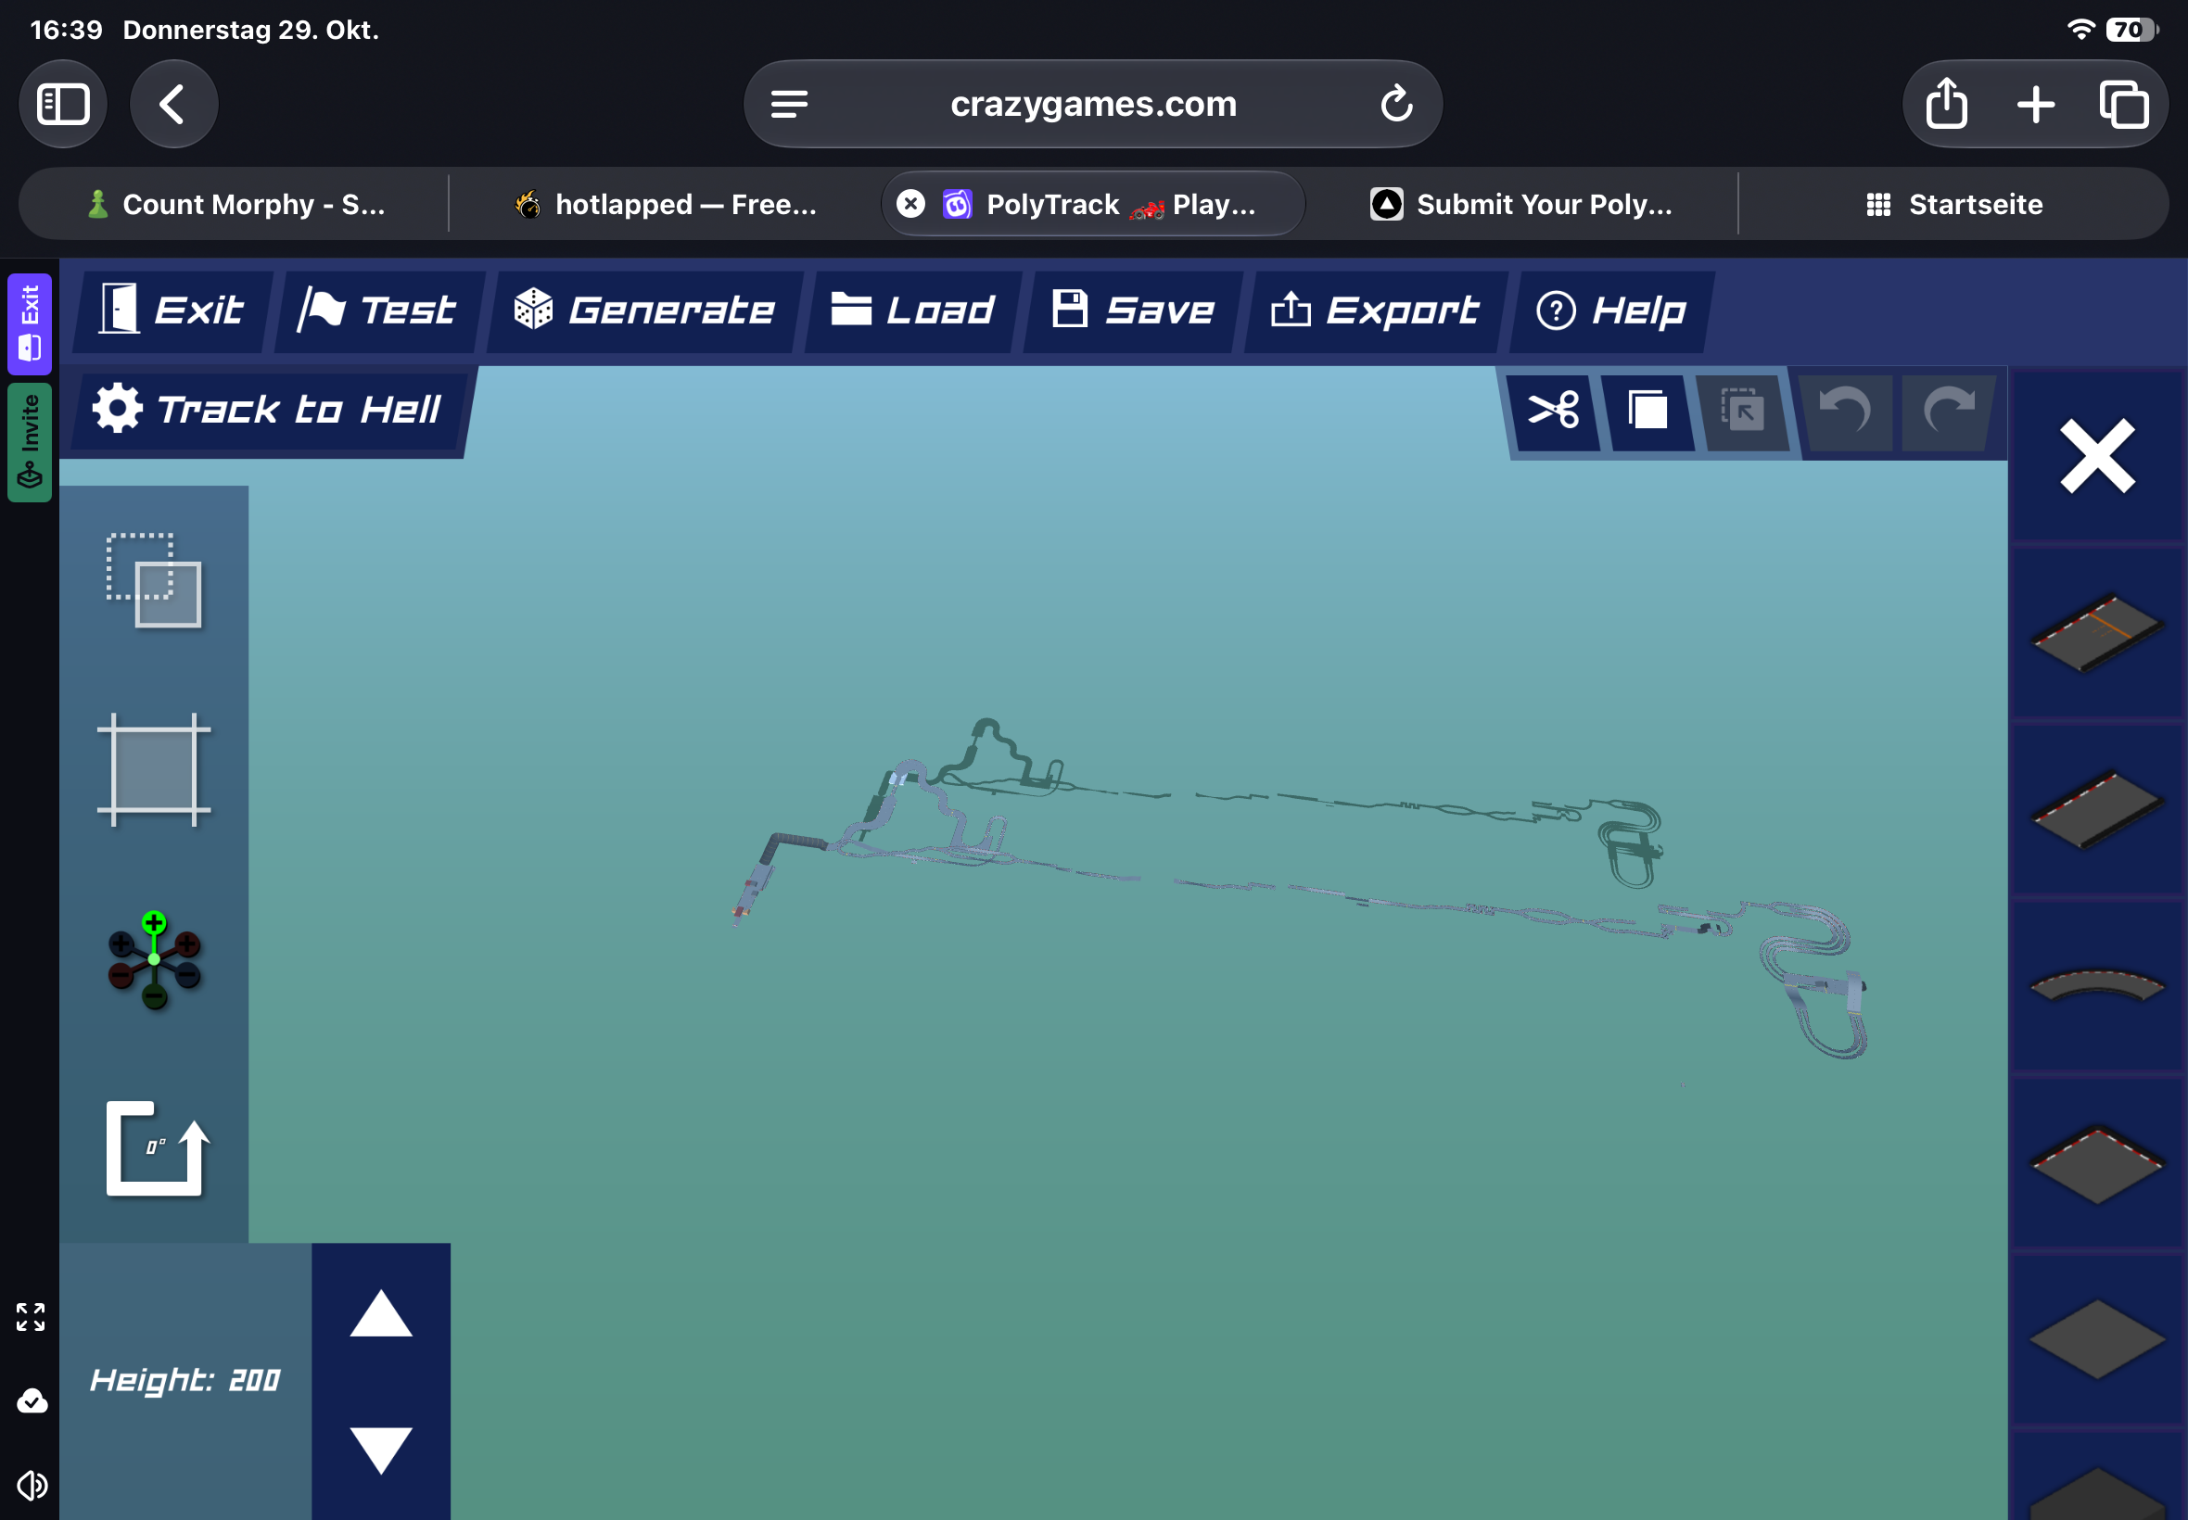
Task: Toggle the axis move gizmo tool
Action: click(153, 960)
